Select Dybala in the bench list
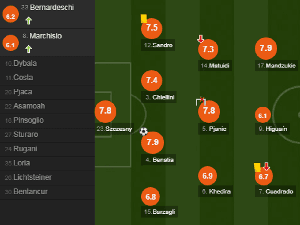Screen dimensions: 300x225 (x=25, y=64)
